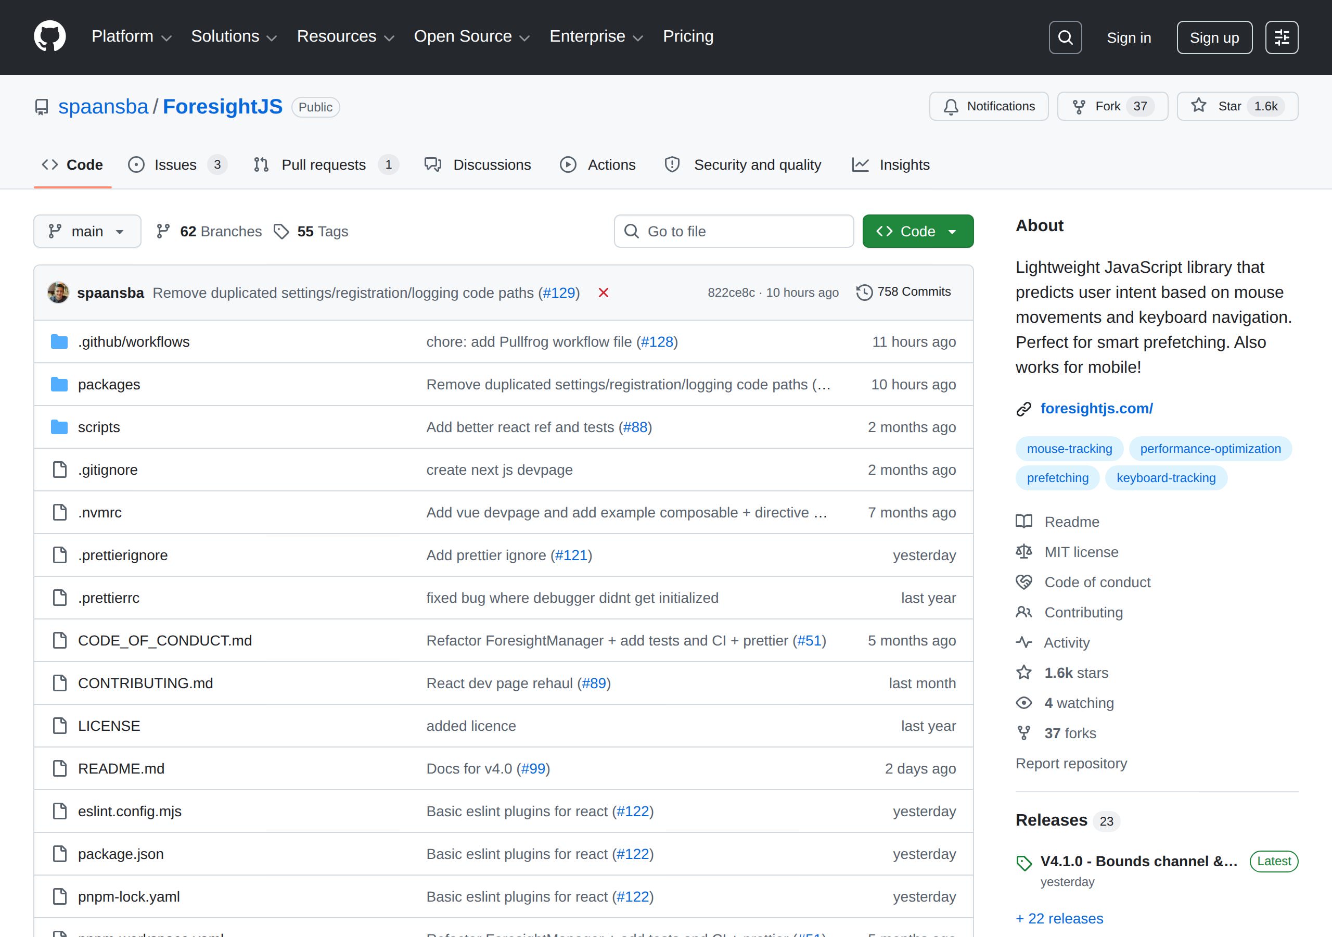Click the Sign up button

1214,37
